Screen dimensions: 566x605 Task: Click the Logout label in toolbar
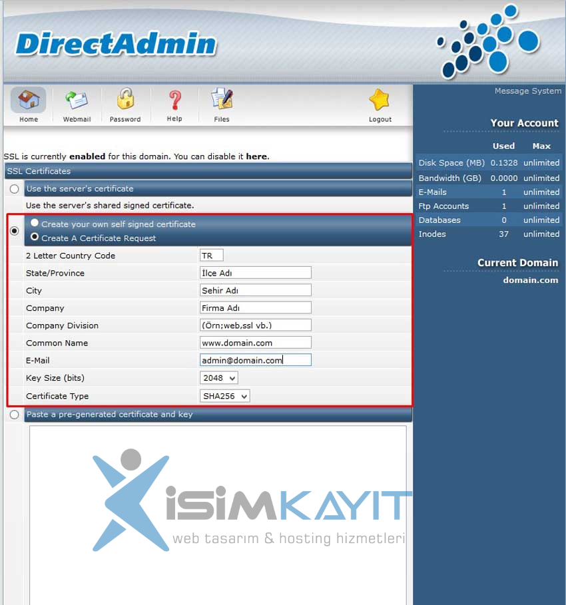380,119
